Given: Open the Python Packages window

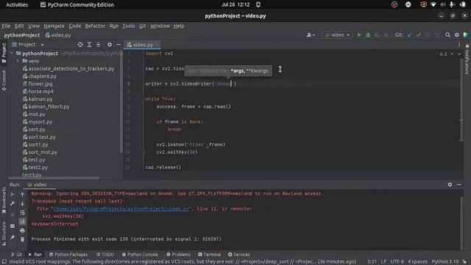Looking at the screenshot, I should (68, 254).
